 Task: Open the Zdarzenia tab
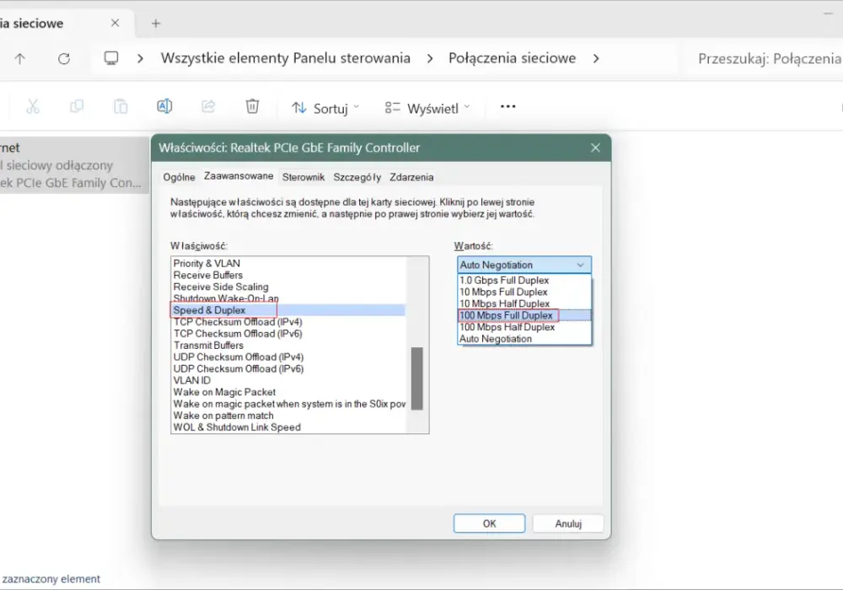(411, 177)
